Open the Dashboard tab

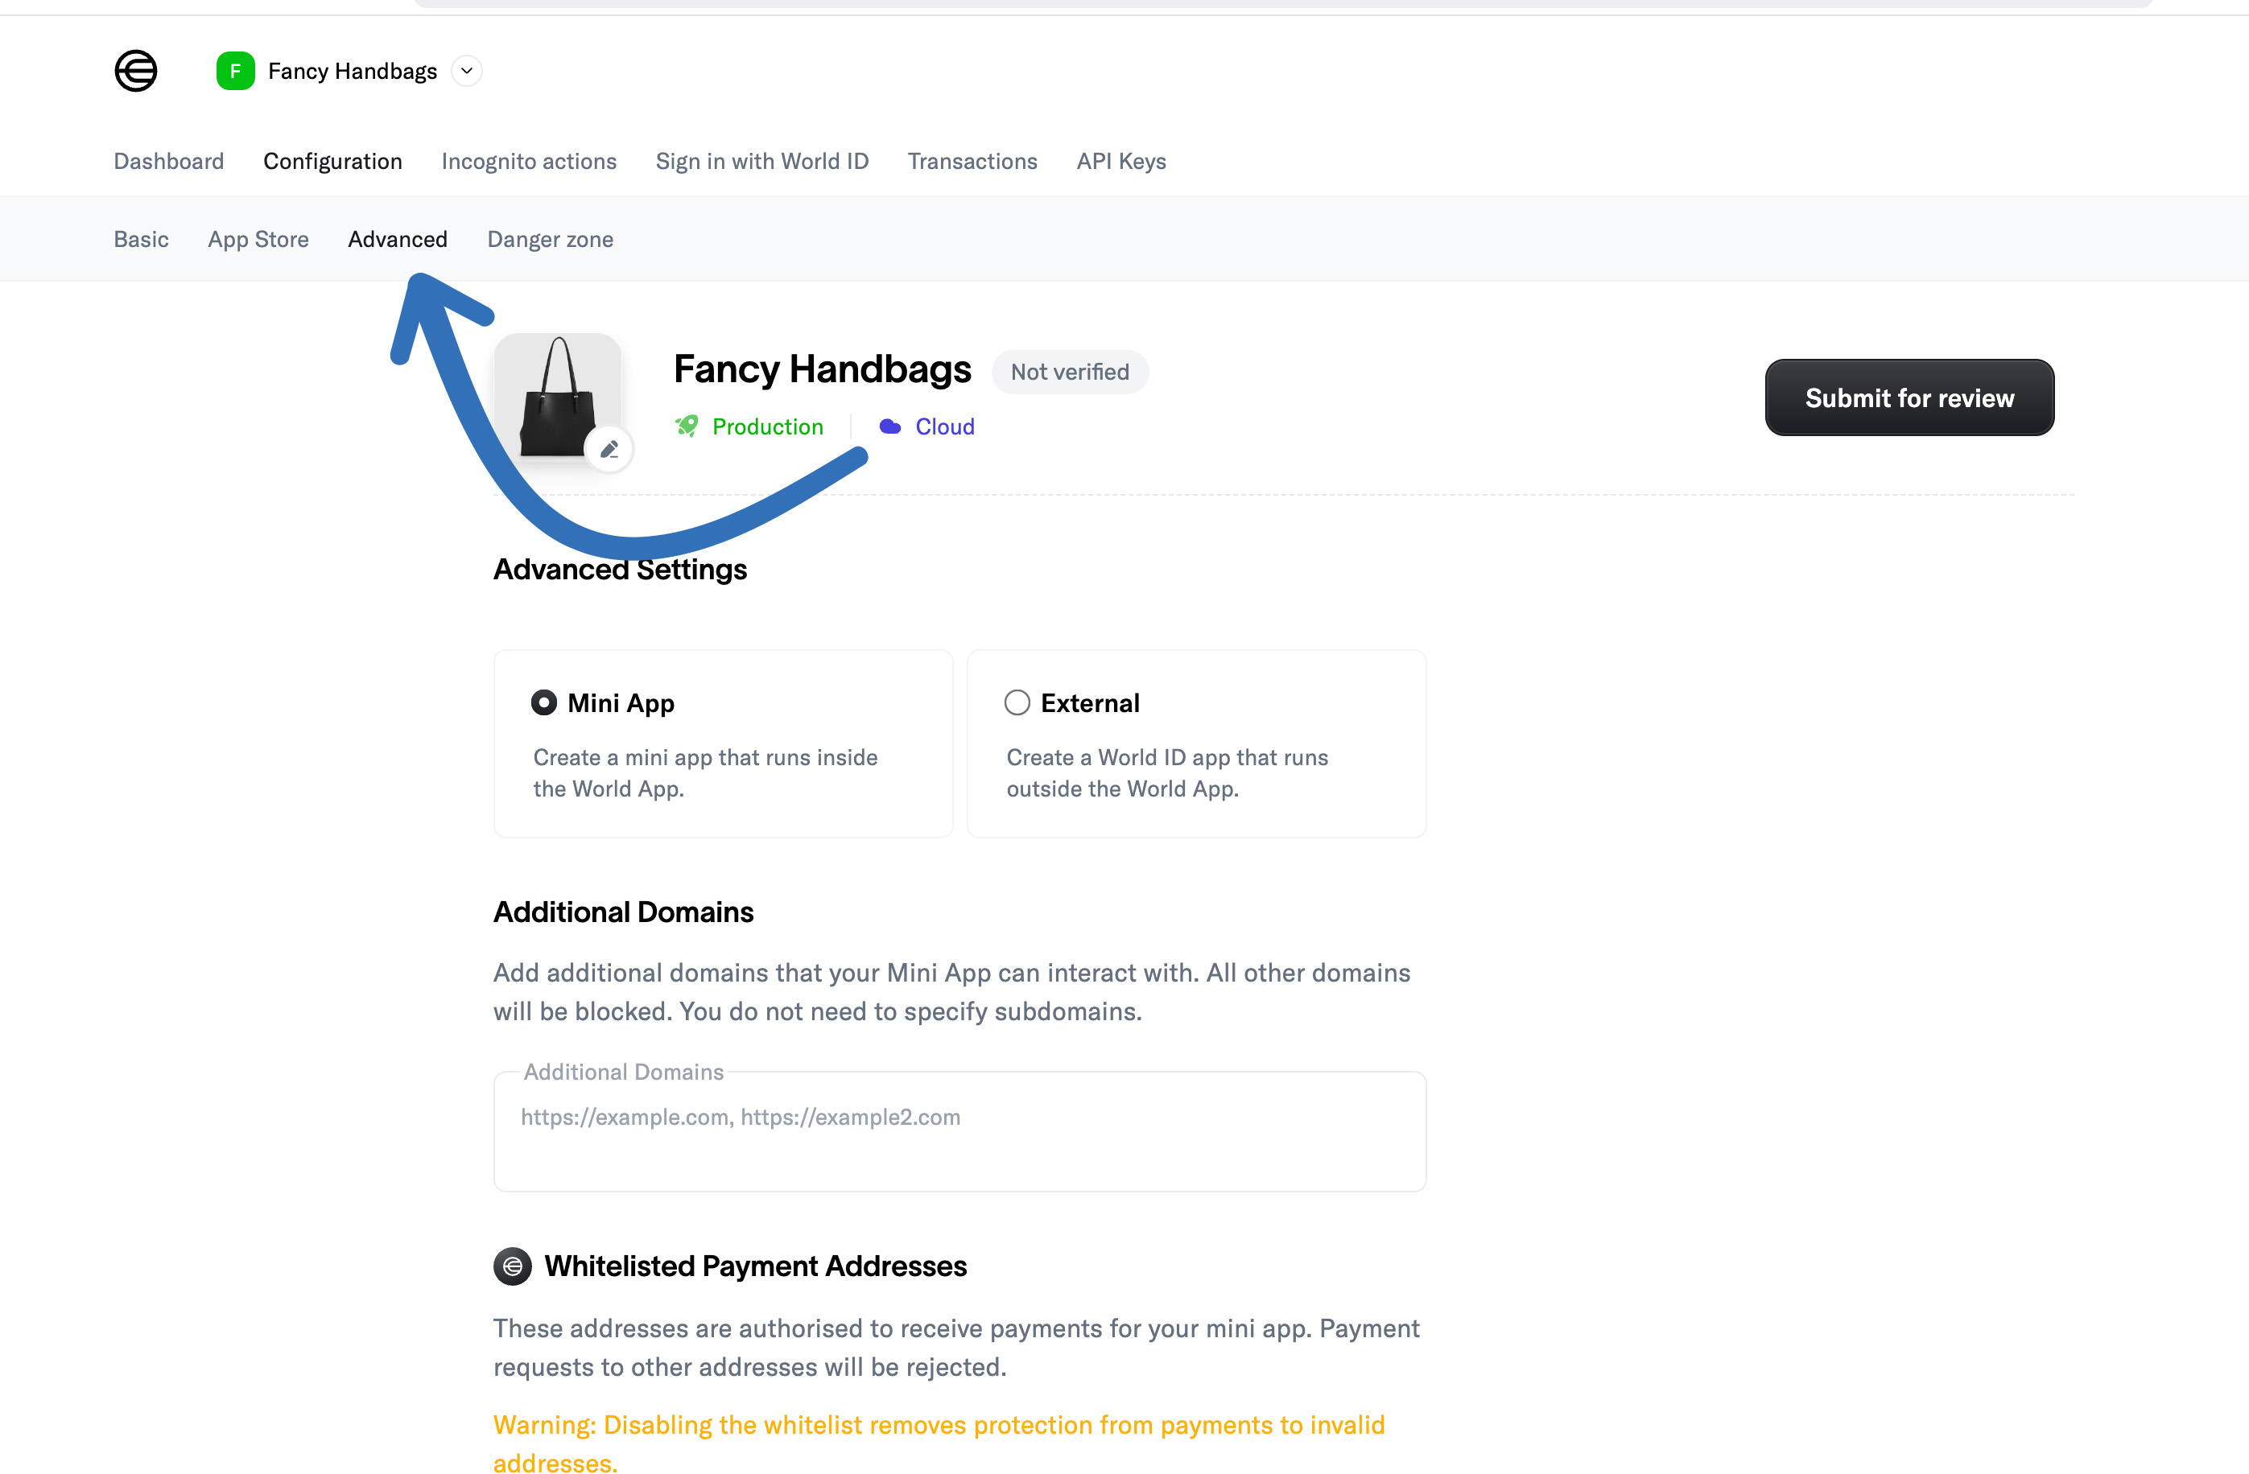click(169, 162)
